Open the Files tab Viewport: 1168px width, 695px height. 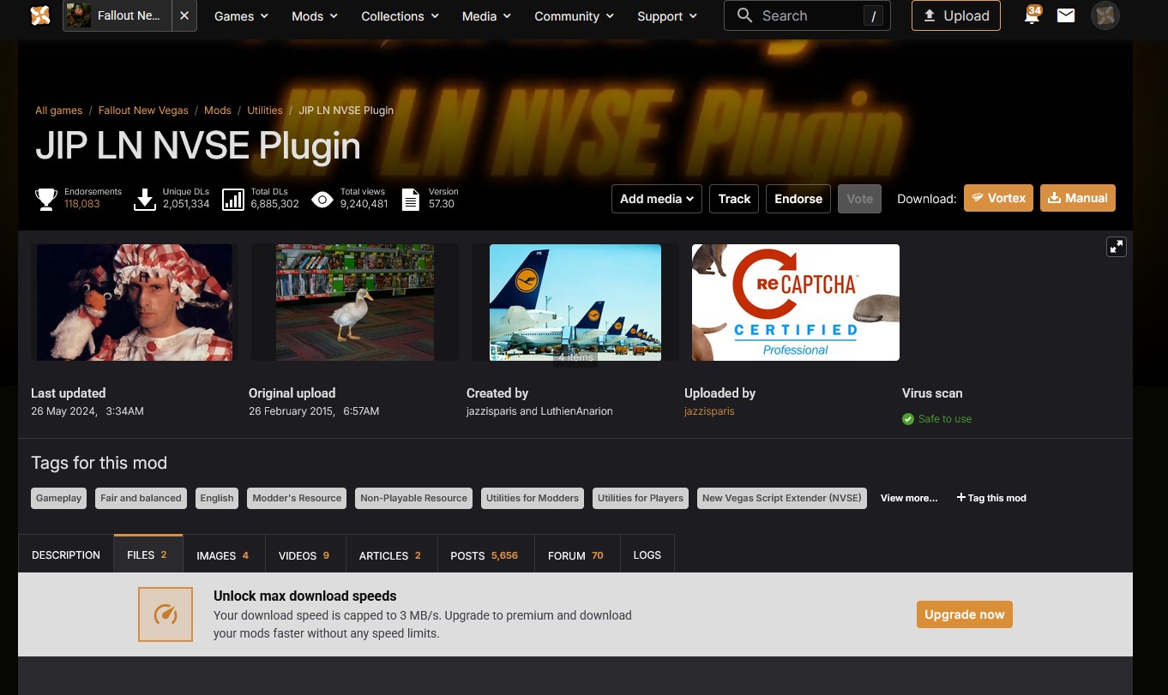[147, 554]
